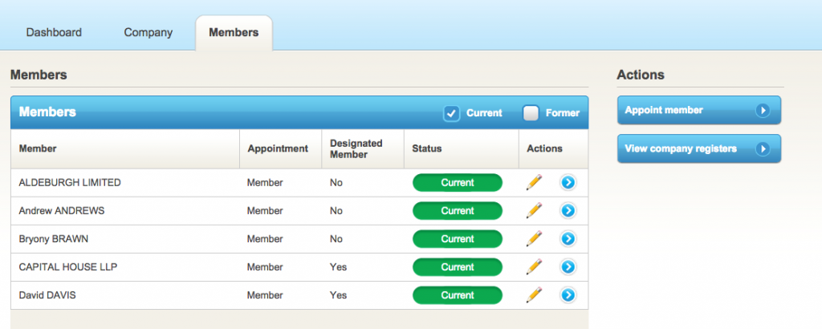Click Current status badge for ALDEBURGH LIMITED
The width and height of the screenshot is (822, 329).
pyautogui.click(x=457, y=183)
